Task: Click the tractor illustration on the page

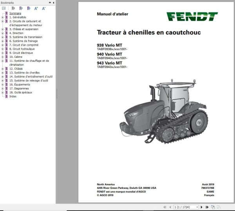Action: pos(164,111)
